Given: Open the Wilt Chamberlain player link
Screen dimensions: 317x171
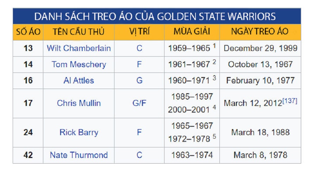Looking at the screenshot, I should coord(79,48).
